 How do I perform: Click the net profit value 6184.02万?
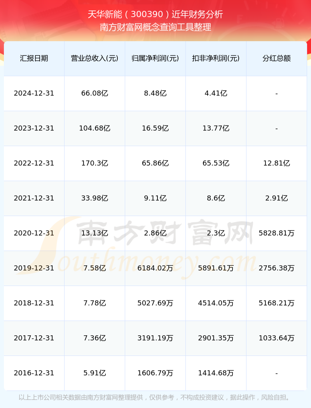coord(155,268)
